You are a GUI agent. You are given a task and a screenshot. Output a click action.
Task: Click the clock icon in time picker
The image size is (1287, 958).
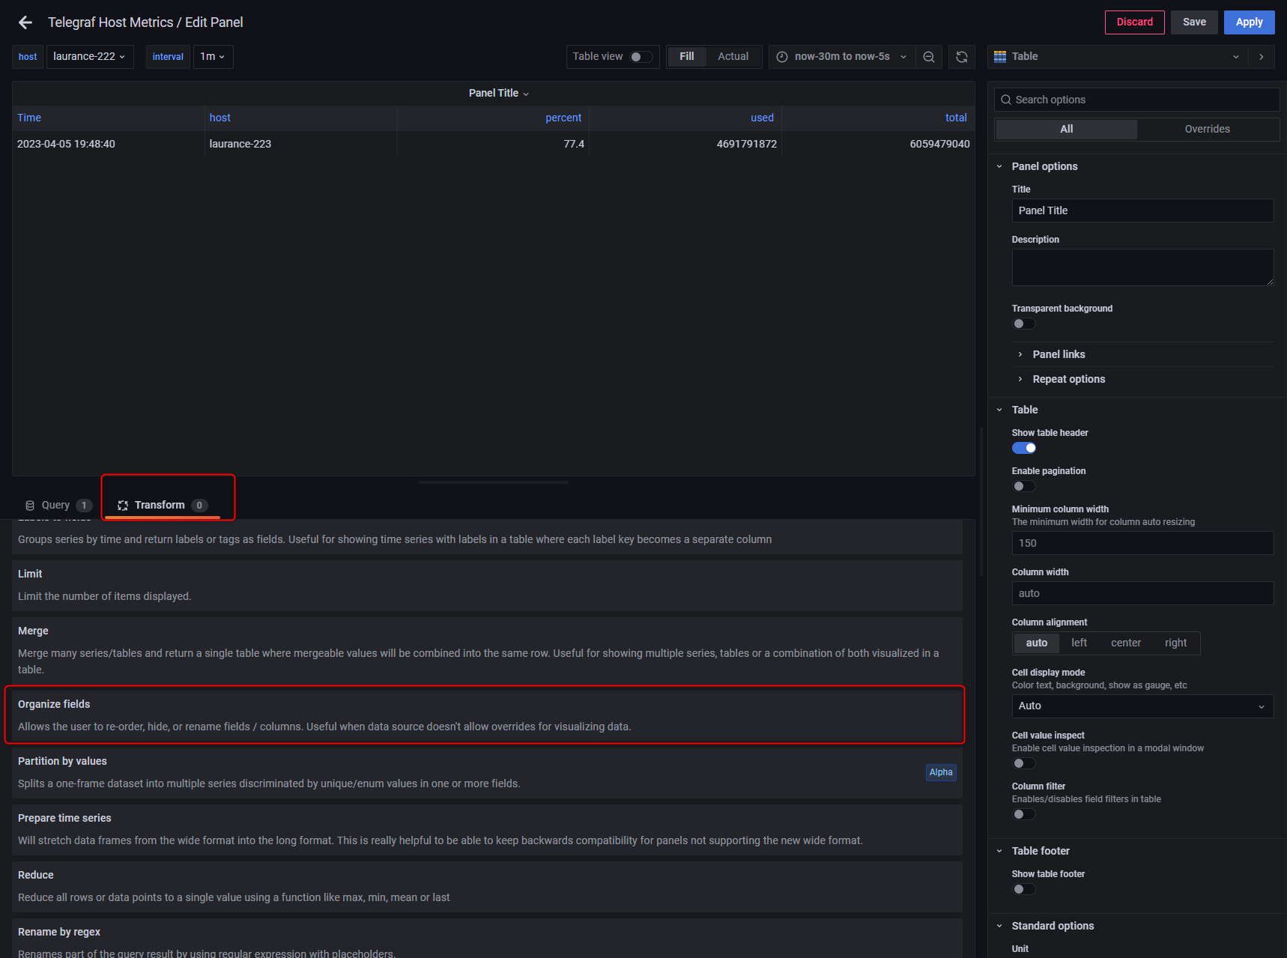click(782, 57)
